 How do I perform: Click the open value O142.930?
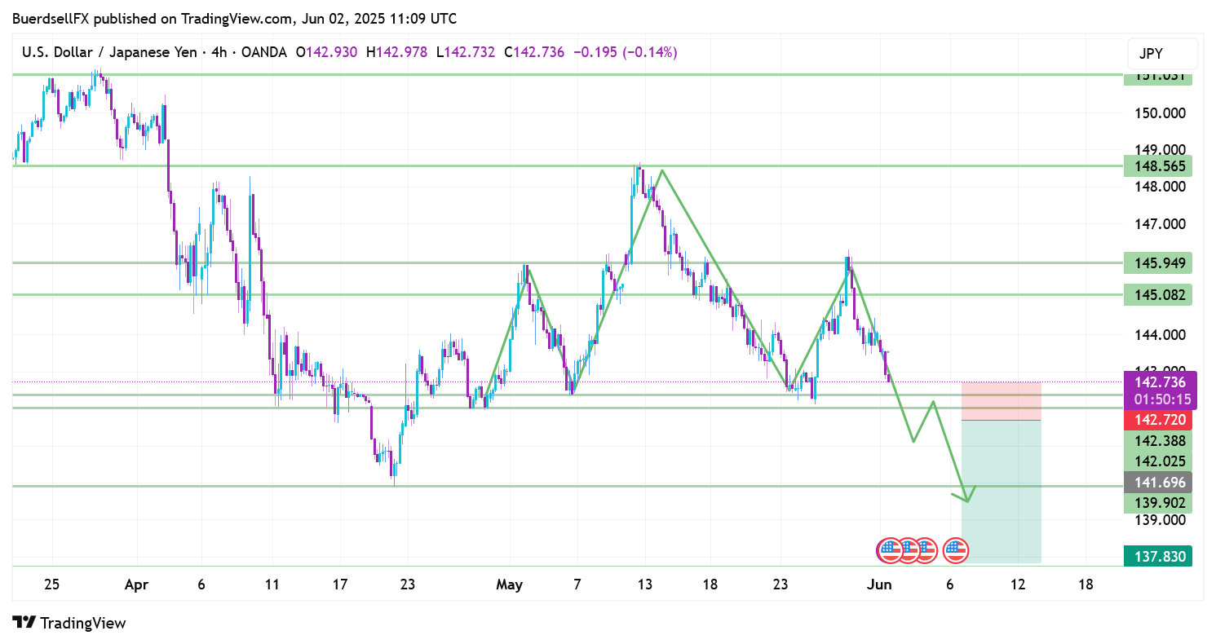click(326, 52)
